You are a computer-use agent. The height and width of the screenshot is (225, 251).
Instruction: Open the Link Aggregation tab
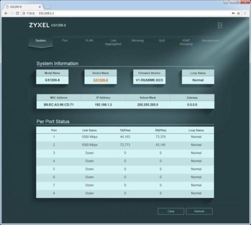click(x=113, y=42)
